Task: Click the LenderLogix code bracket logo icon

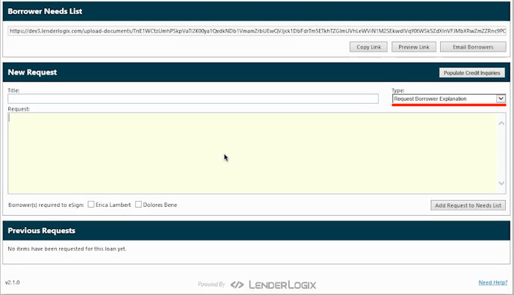Action: (x=237, y=285)
